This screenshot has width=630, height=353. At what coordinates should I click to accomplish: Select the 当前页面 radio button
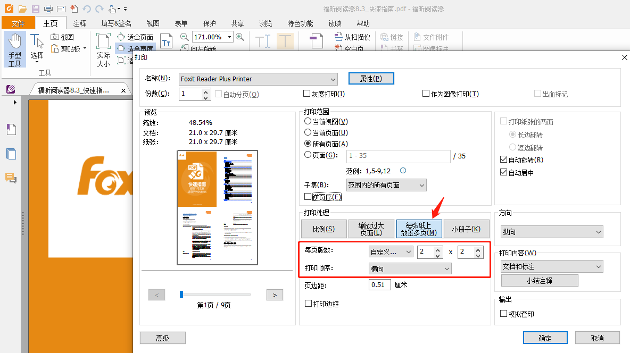coord(308,132)
